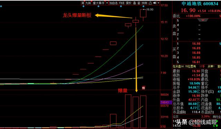This screenshot has height=129, width=221.
Task: Click the 涨停 16.90 limit-up value
Action: [196, 96]
